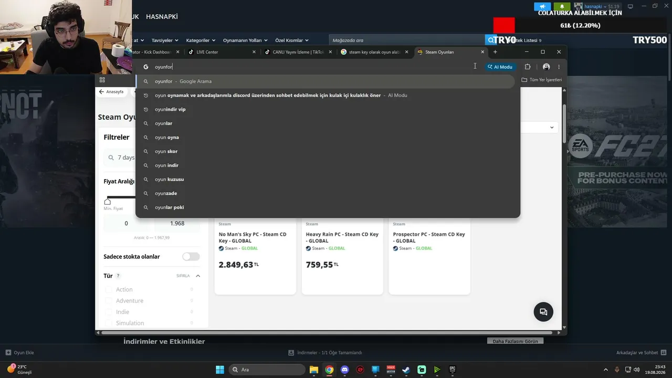This screenshot has width=672, height=378.
Task: Open Epic Games Launcher from taskbar
Action: tap(453, 370)
